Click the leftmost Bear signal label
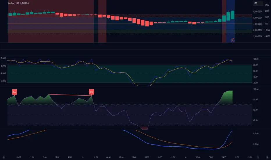This screenshot has height=160, width=271. click(14, 92)
